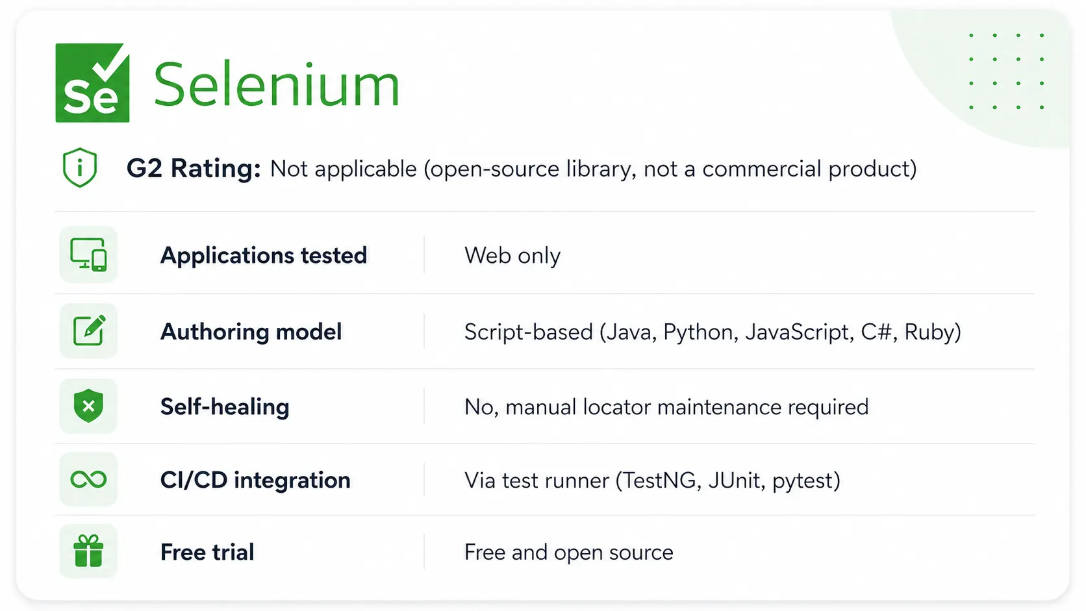The width and height of the screenshot is (1086, 611).
Task: Click the Selenium title text
Action: [x=277, y=85]
